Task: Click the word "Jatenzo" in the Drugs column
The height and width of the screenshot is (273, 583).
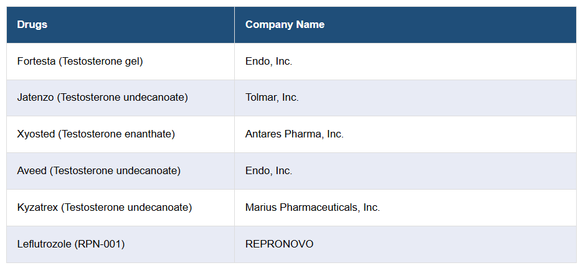Action: (36, 98)
